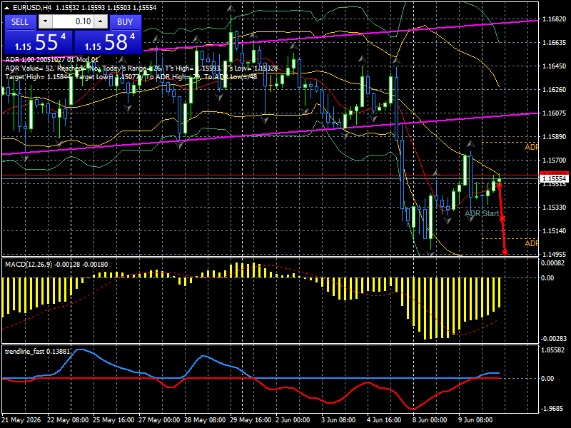Click price scale value 1.15700
Image resolution: width=571 pixels, height=428 pixels.
coord(555,160)
